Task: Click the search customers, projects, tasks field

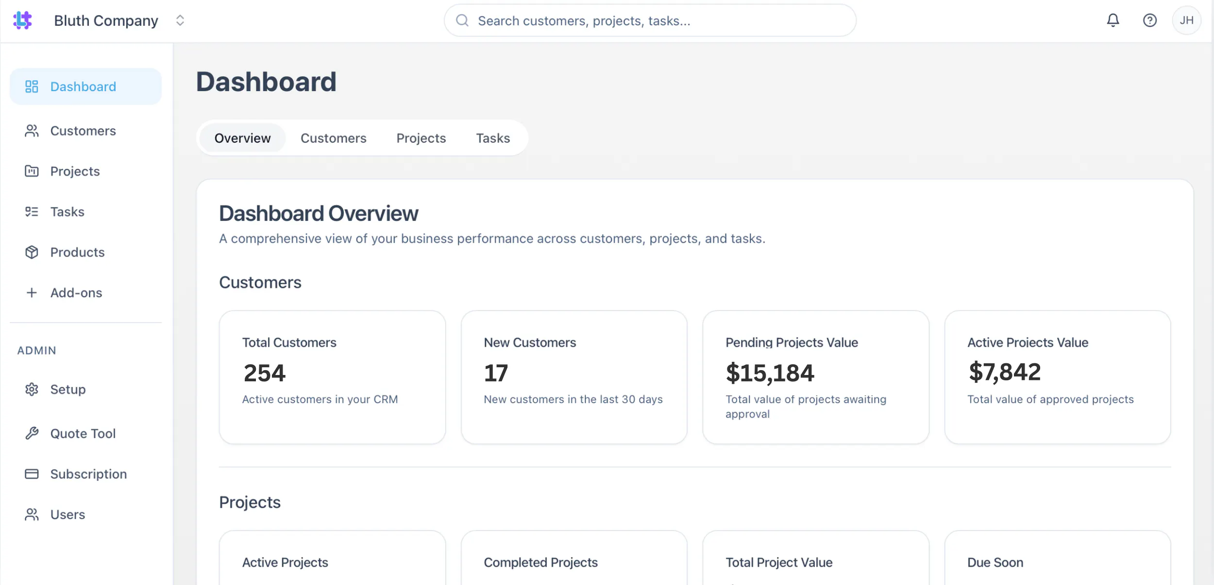Action: (x=650, y=20)
